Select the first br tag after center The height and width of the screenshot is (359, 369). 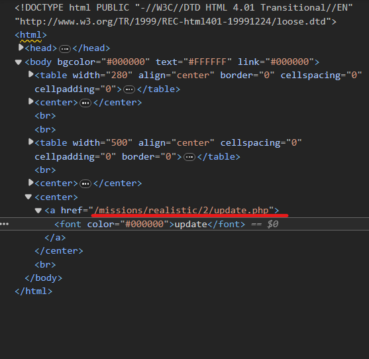(x=45, y=116)
